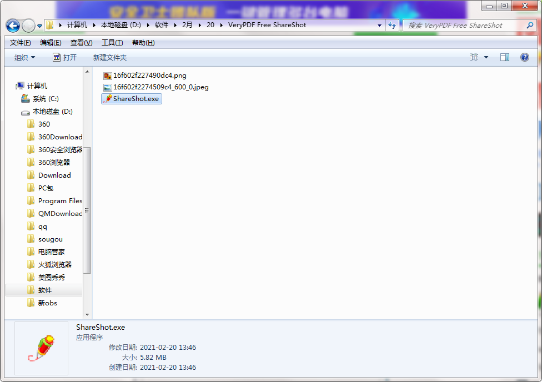Open the 编辑(E) menu
The width and height of the screenshot is (542, 382).
click(51, 43)
